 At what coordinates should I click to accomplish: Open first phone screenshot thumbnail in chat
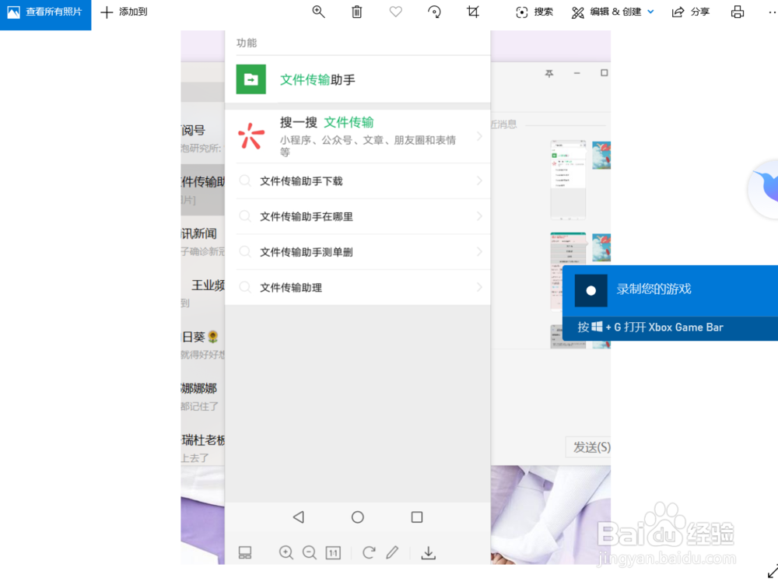point(568,180)
